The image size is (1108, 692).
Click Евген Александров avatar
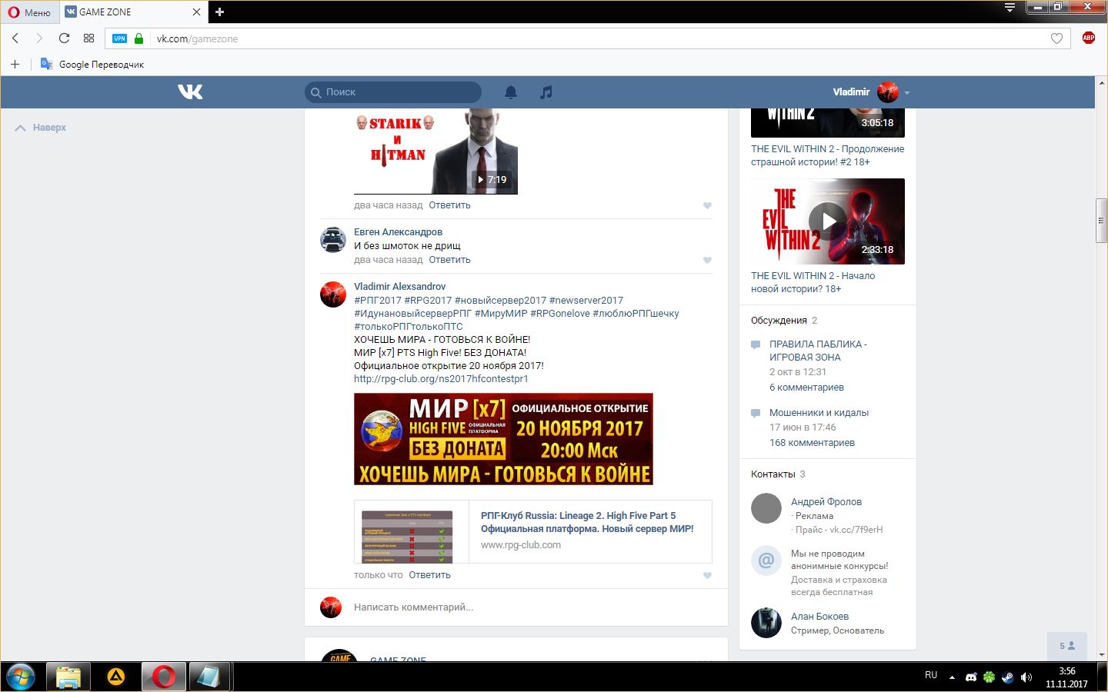333,239
